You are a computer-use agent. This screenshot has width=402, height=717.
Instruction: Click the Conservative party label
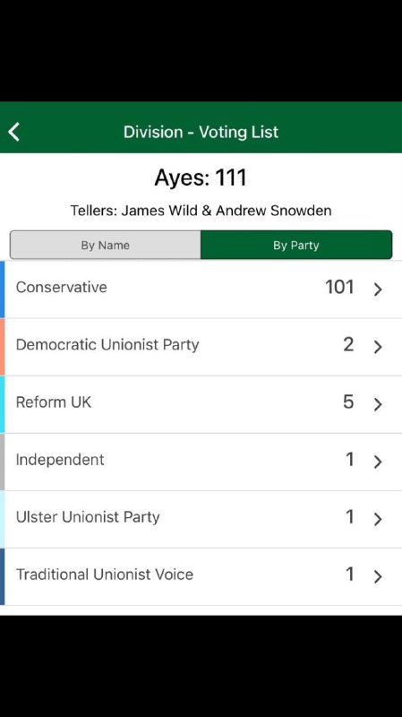(x=61, y=287)
